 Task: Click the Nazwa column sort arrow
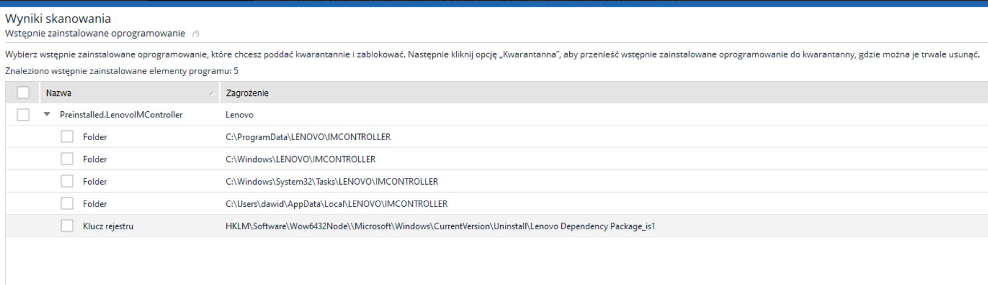[212, 94]
